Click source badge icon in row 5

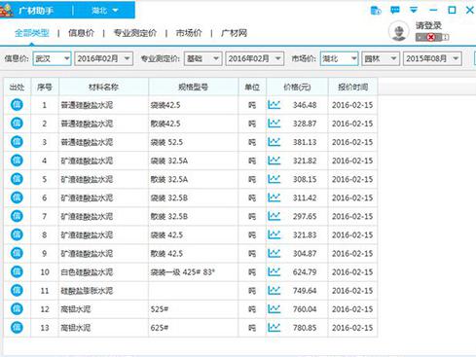pos(17,179)
